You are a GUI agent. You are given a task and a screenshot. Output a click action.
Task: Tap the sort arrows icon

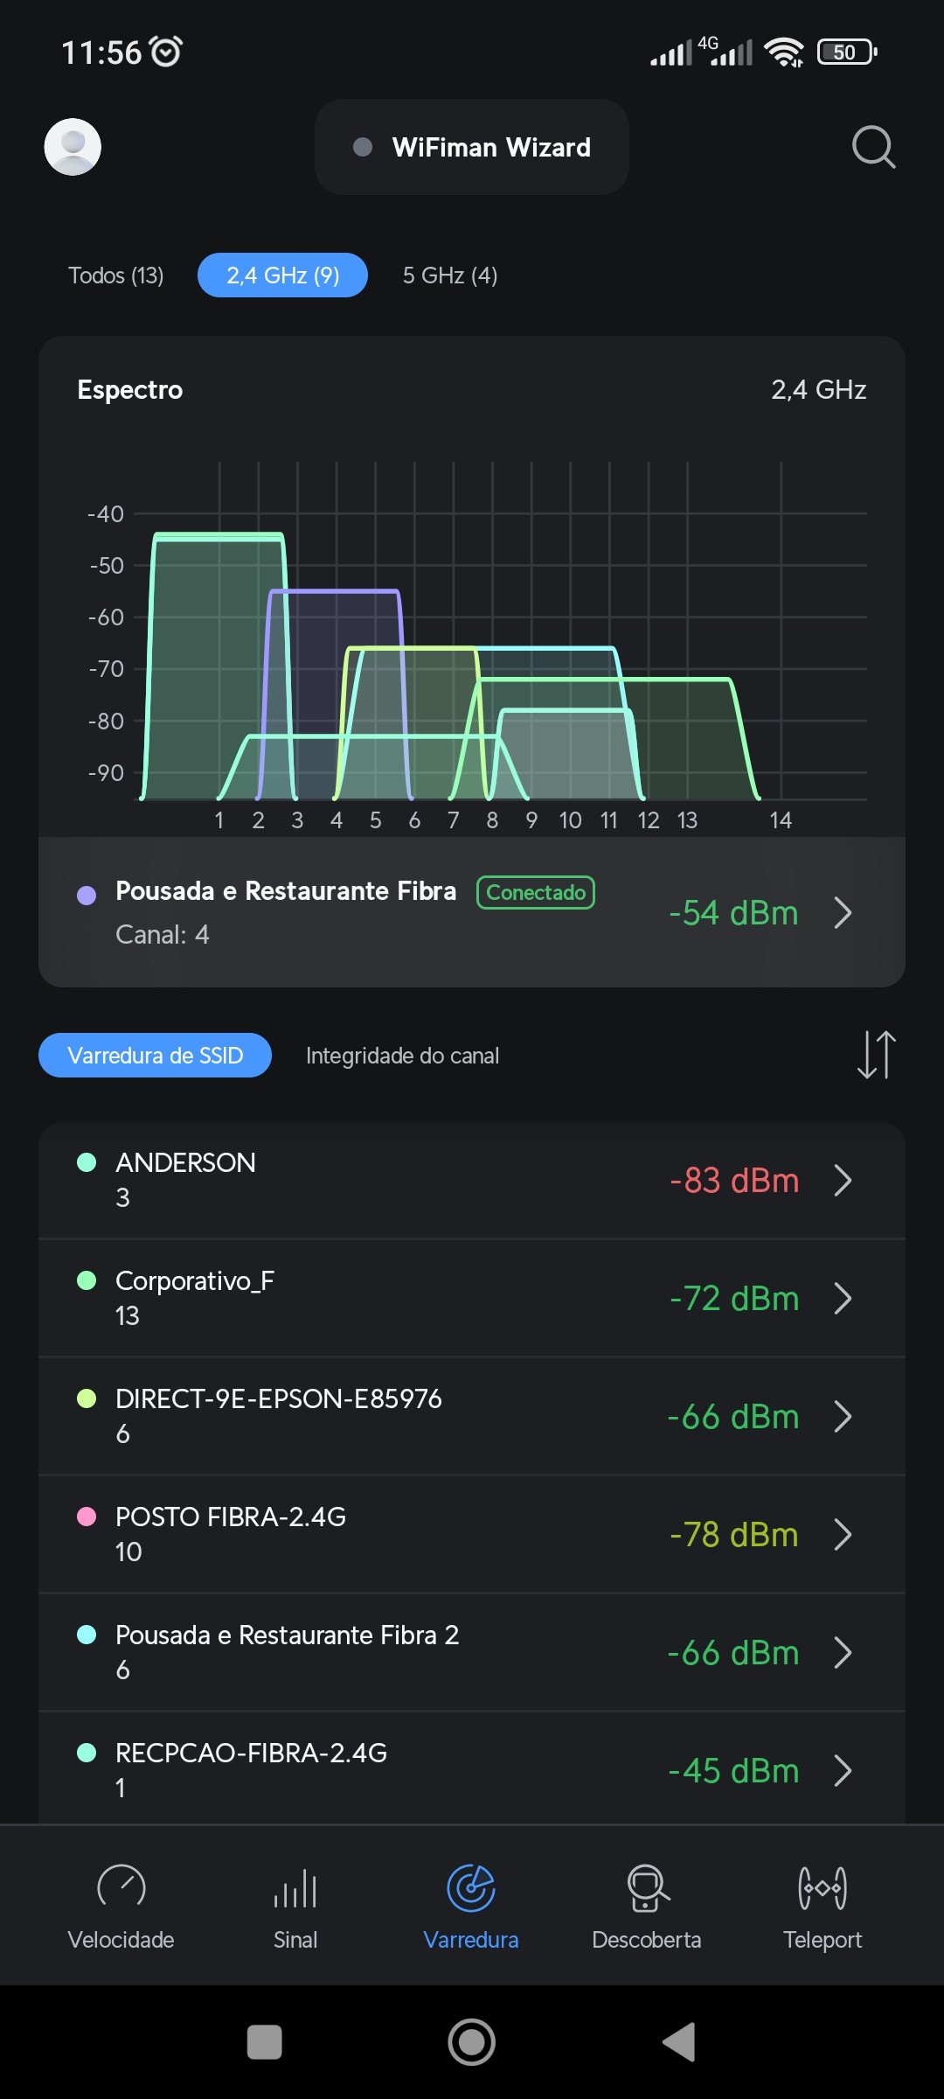[876, 1055]
